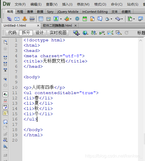Insert head element icon
The height and width of the screenshot is (161, 145).
point(107,19)
